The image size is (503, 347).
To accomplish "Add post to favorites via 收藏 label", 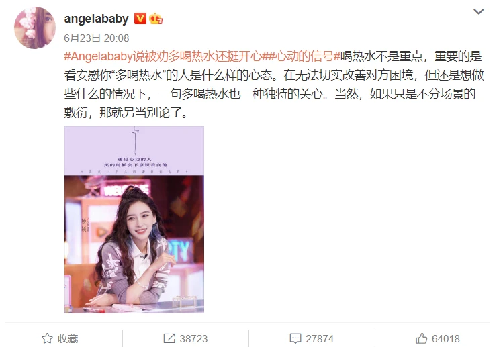I will (x=68, y=339).
